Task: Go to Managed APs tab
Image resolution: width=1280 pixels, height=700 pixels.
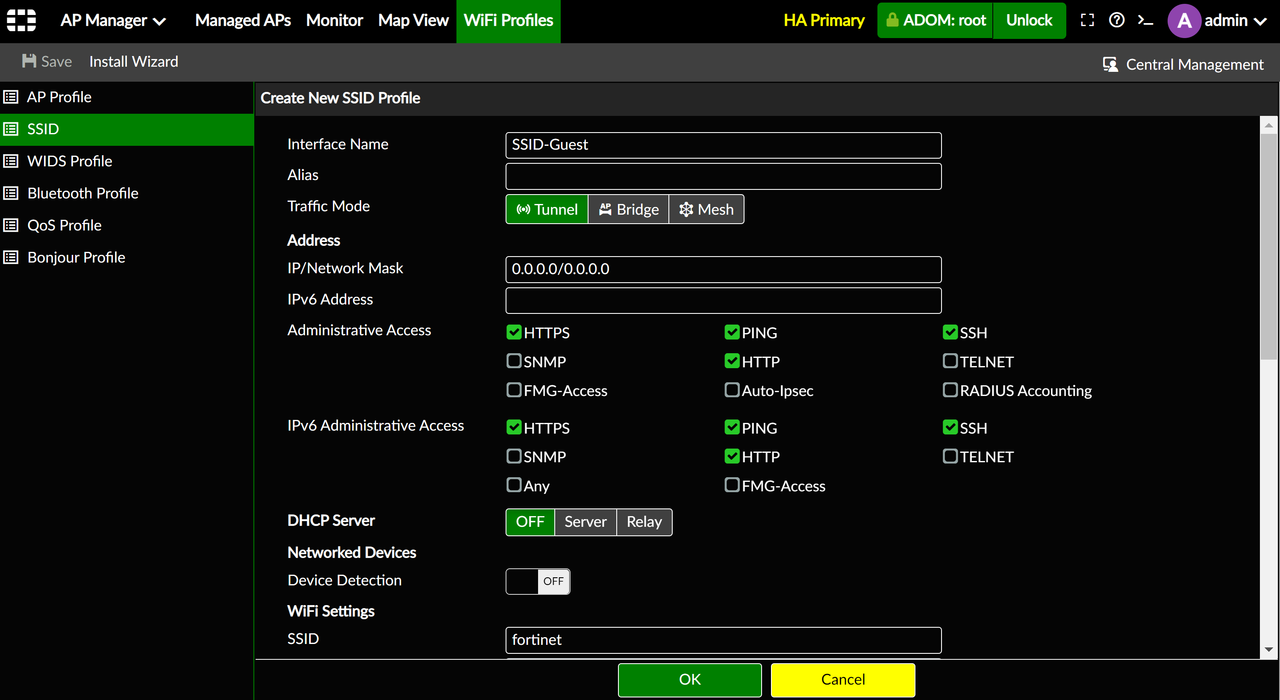Action: 243,21
